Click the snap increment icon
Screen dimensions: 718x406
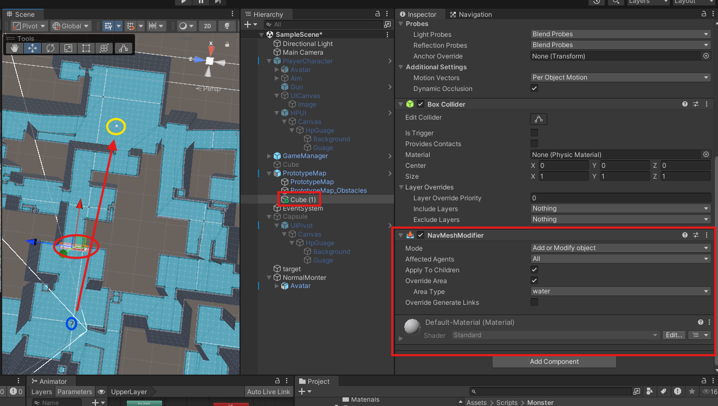coord(153,26)
